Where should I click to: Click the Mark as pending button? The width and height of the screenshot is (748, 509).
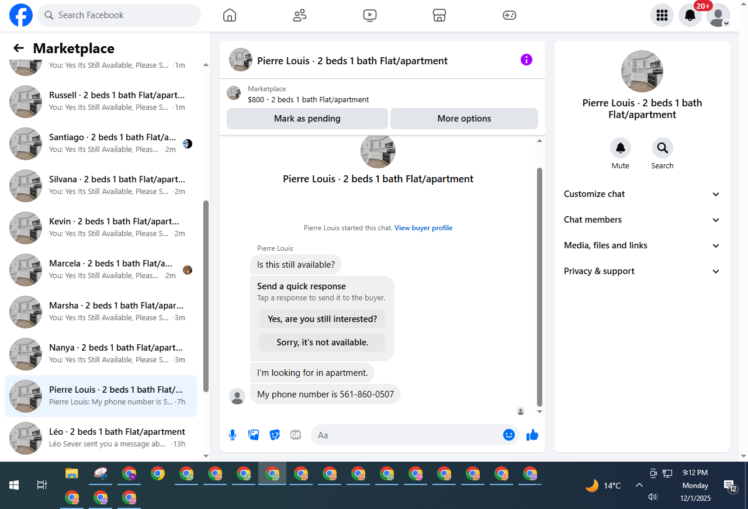coord(307,119)
